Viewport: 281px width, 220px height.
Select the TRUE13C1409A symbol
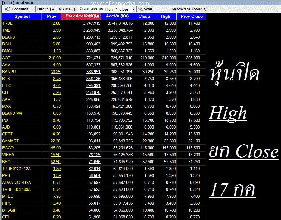(16, 189)
